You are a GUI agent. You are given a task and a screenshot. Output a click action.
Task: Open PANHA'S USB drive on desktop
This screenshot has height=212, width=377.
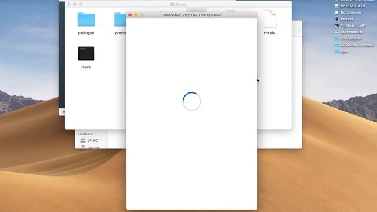[350, 6]
